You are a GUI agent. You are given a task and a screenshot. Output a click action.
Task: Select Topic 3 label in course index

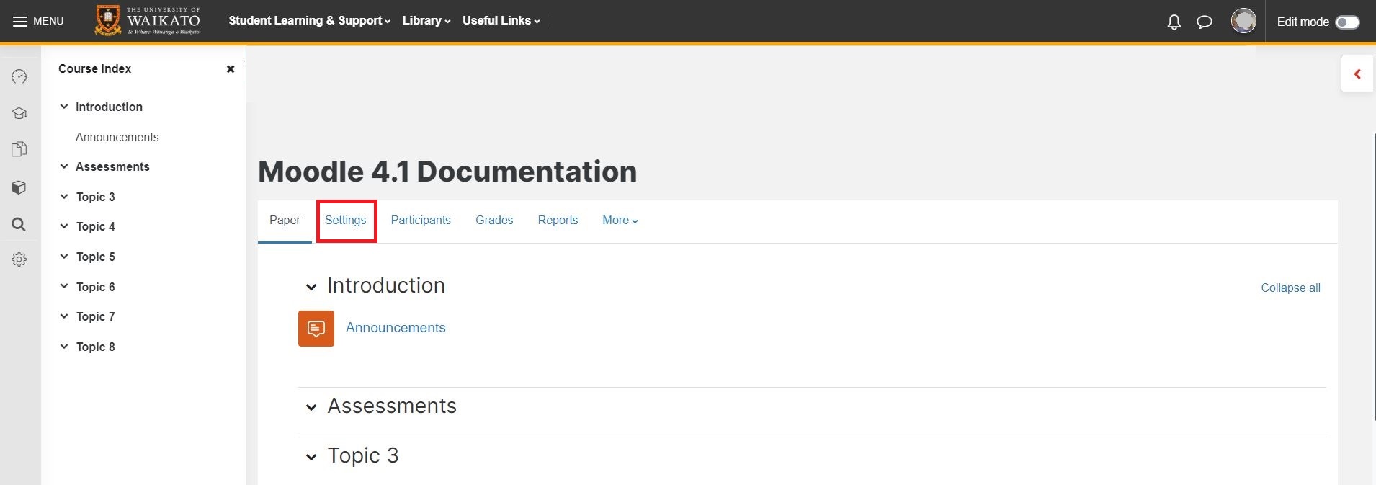pos(96,197)
